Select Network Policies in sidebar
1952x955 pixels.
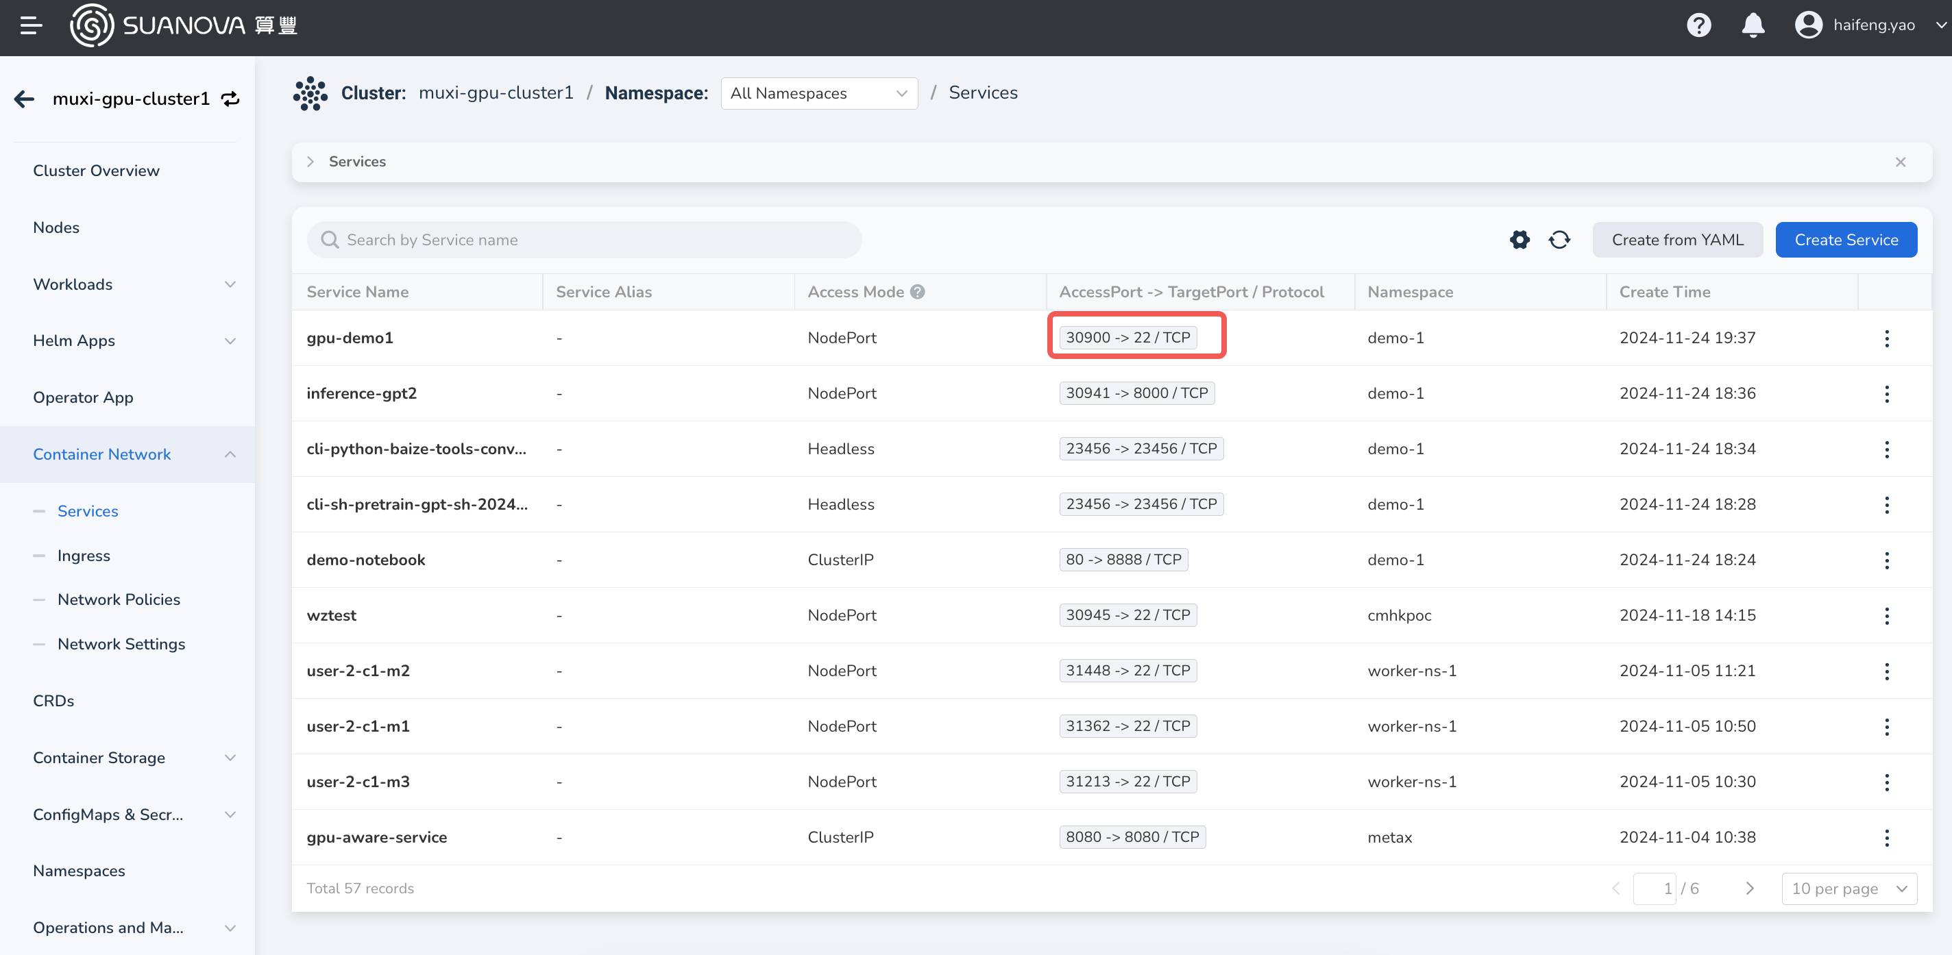click(119, 600)
